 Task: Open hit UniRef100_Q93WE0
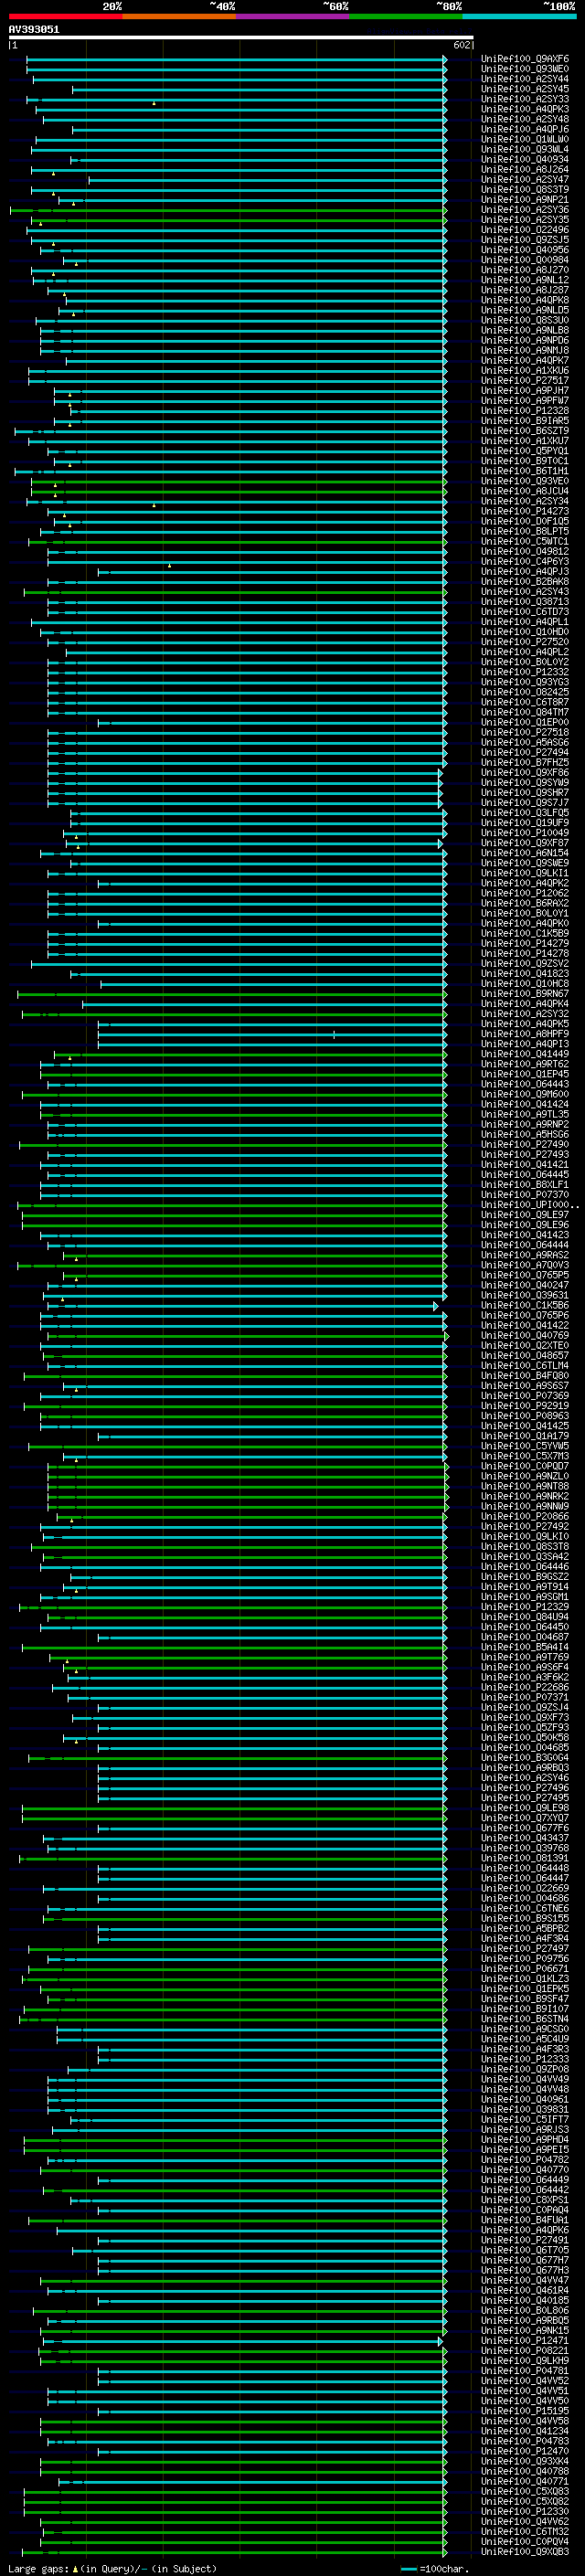click(524, 69)
